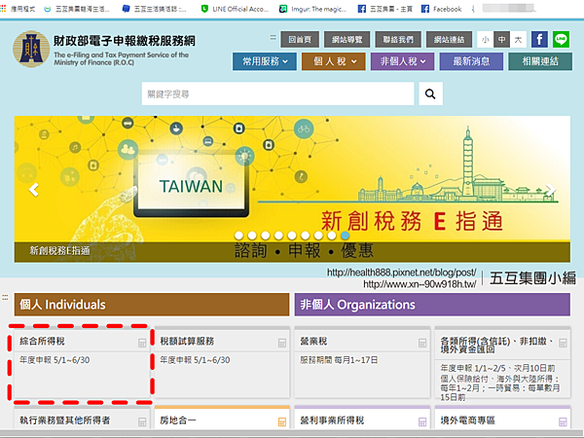584x438 pixels.
Task: Click the 網站連結 button
Action: [x=449, y=40]
